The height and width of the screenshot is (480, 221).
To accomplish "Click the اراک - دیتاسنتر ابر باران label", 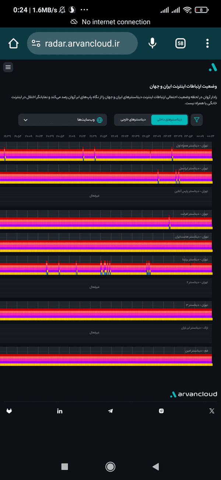I will (194, 328).
